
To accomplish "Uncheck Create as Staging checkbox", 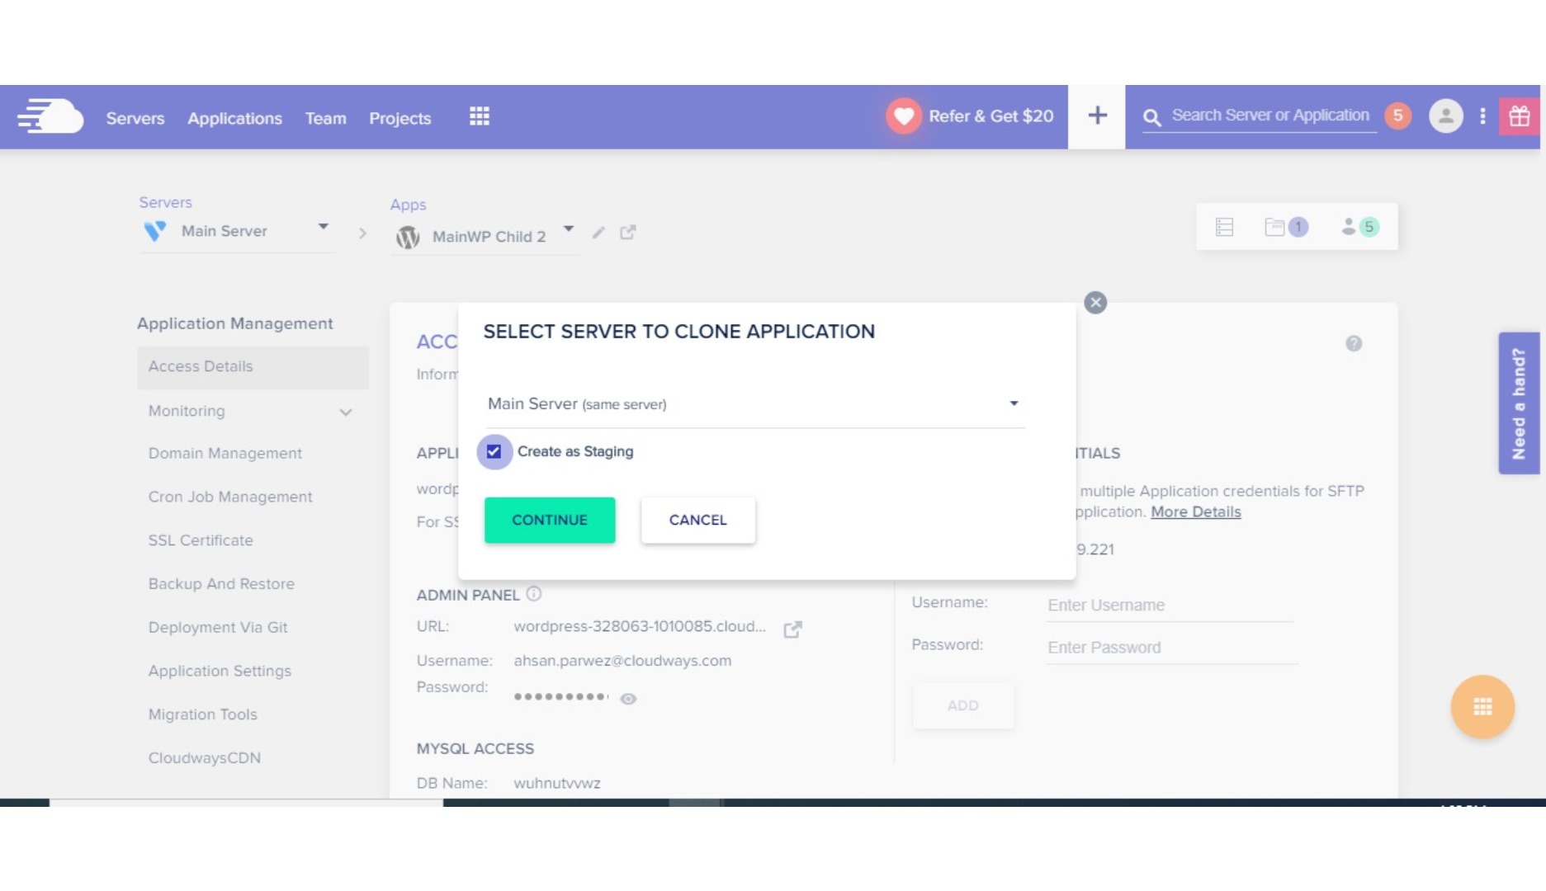I will [494, 451].
